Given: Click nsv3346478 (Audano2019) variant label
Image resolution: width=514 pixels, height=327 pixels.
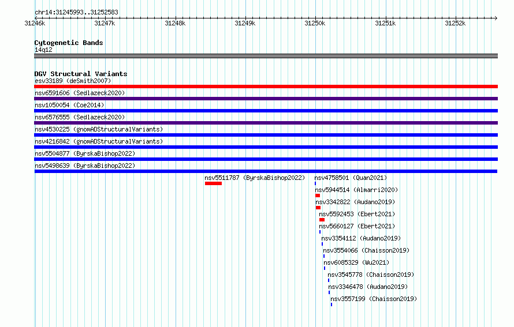Looking at the screenshot, I should pyautogui.click(x=368, y=287).
